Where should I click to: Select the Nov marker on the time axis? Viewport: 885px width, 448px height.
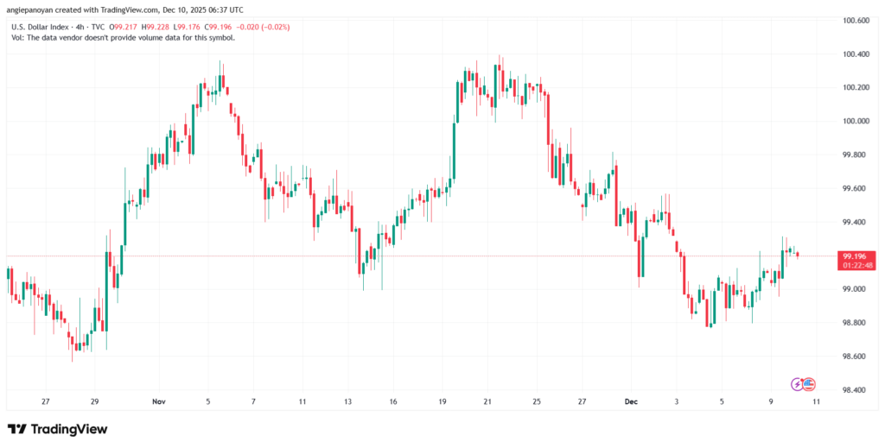[x=158, y=401]
